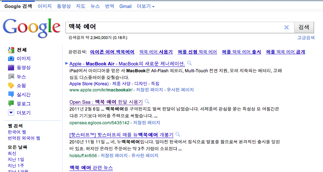Open the Apple - MacBook Air result title
Image resolution: width=323 pixels, height=172 pixels.
pyautogui.click(x=127, y=64)
